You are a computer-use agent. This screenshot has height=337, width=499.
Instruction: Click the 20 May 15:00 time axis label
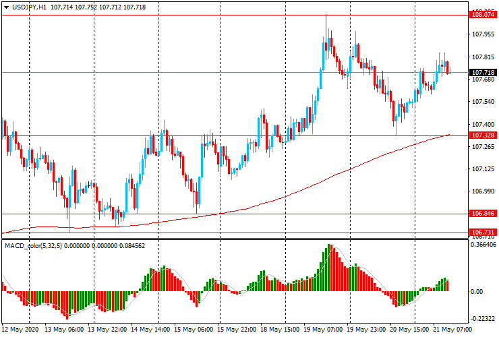click(x=409, y=329)
